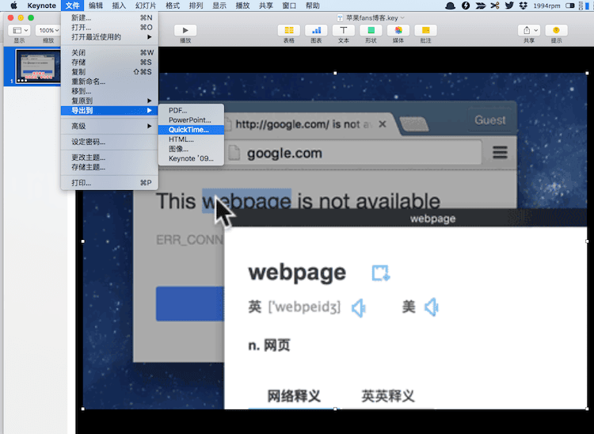Open the 共享 menu in menu bar
The height and width of the screenshot is (434, 594).
(x=266, y=6)
